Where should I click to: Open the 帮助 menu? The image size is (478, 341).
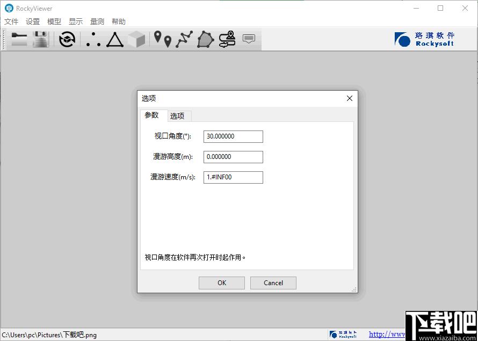(119, 21)
